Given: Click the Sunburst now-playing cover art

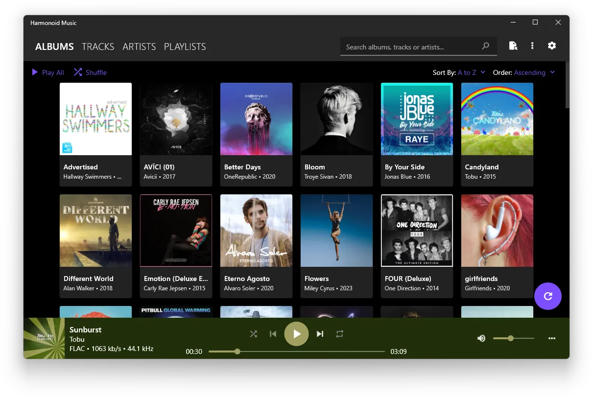Looking at the screenshot, I should (x=44, y=338).
